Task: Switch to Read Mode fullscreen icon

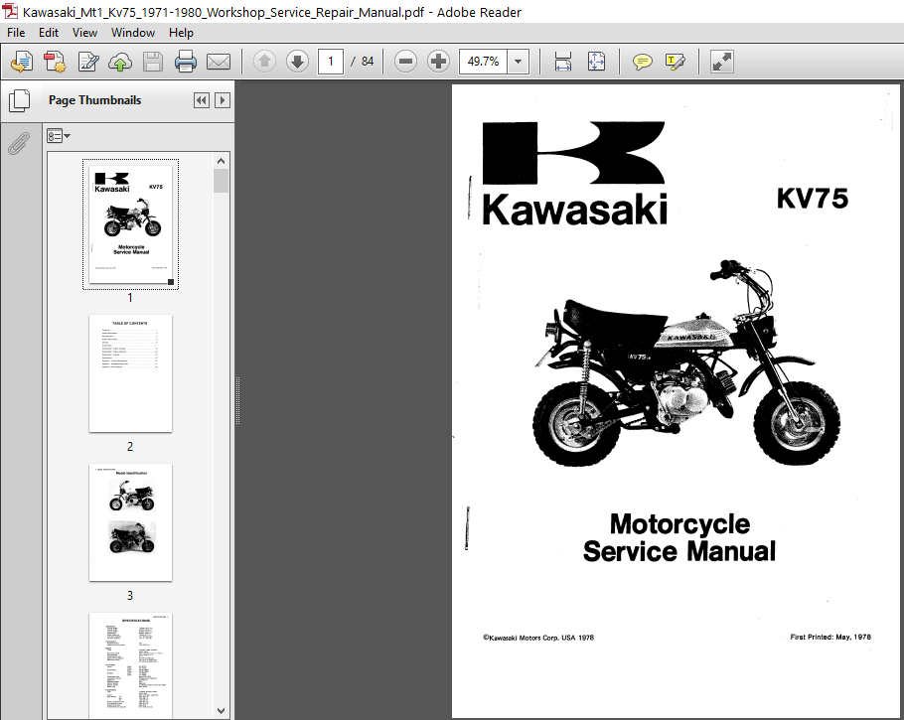Action: click(x=722, y=62)
